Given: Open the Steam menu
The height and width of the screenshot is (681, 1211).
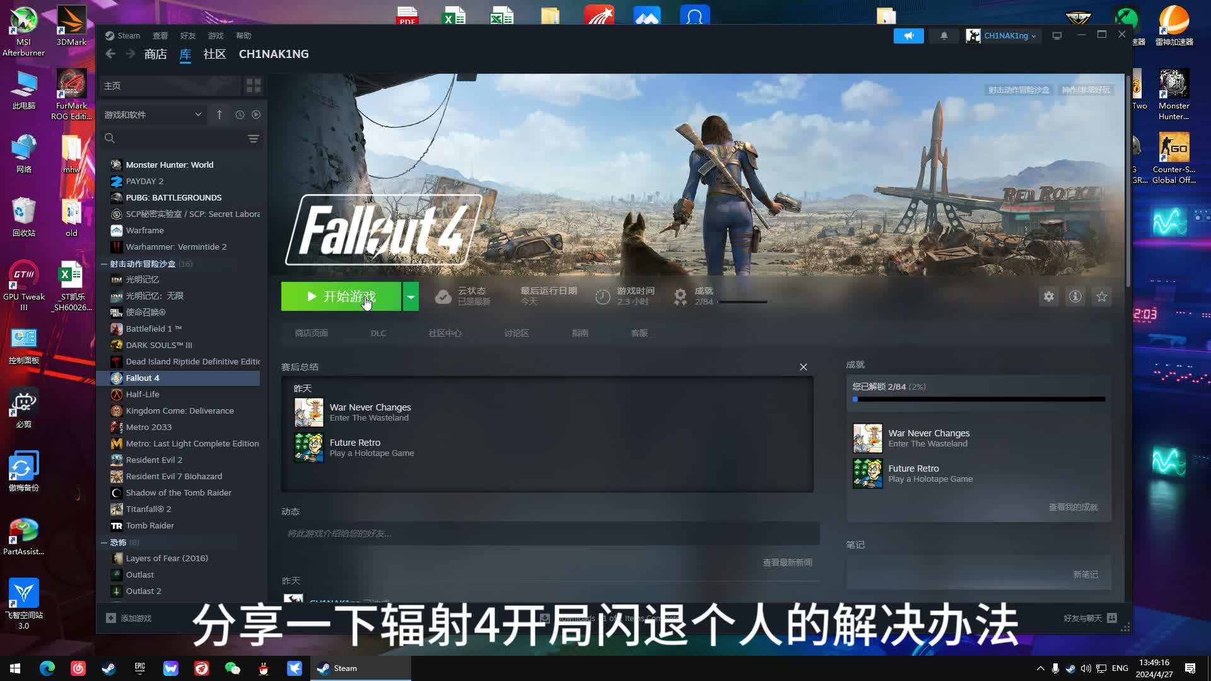Looking at the screenshot, I should (122, 35).
